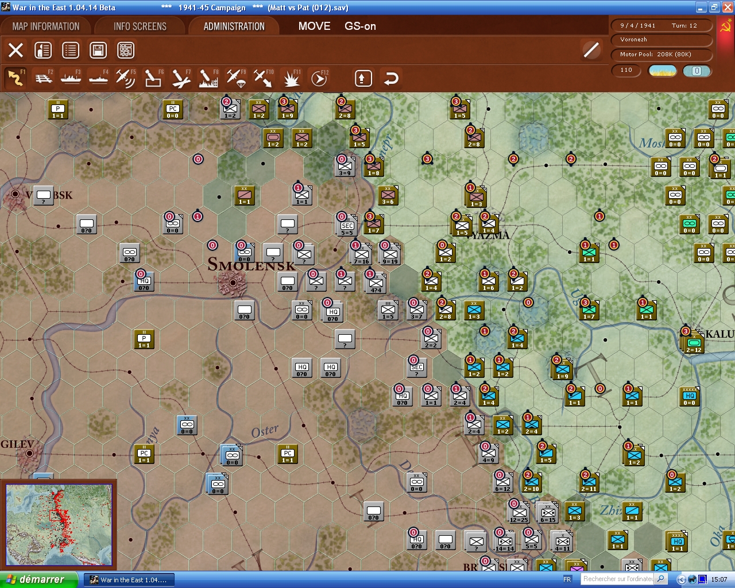The width and height of the screenshot is (735, 588).
Task: Select the Smolensk city hex
Action: coord(233,283)
